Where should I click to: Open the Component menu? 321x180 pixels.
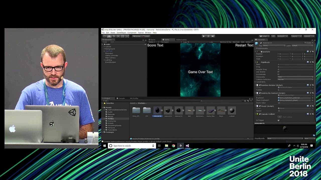tap(132, 33)
